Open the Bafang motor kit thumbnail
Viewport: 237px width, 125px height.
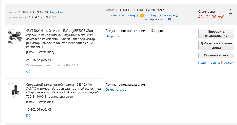[x=15, y=37]
